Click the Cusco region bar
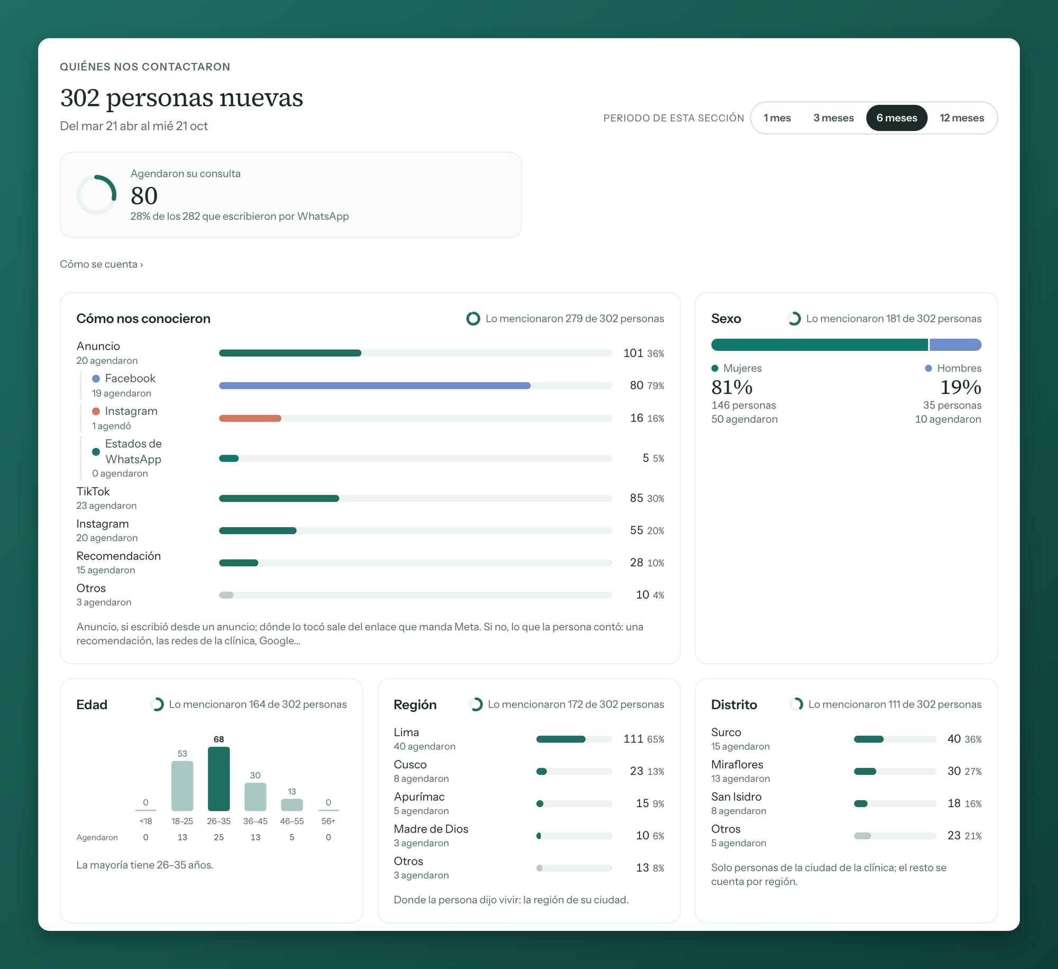1058x969 pixels. coord(574,772)
